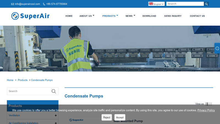220x124 pixels.
Task: Open Air Conditioning Installation category link
Action: point(23,123)
